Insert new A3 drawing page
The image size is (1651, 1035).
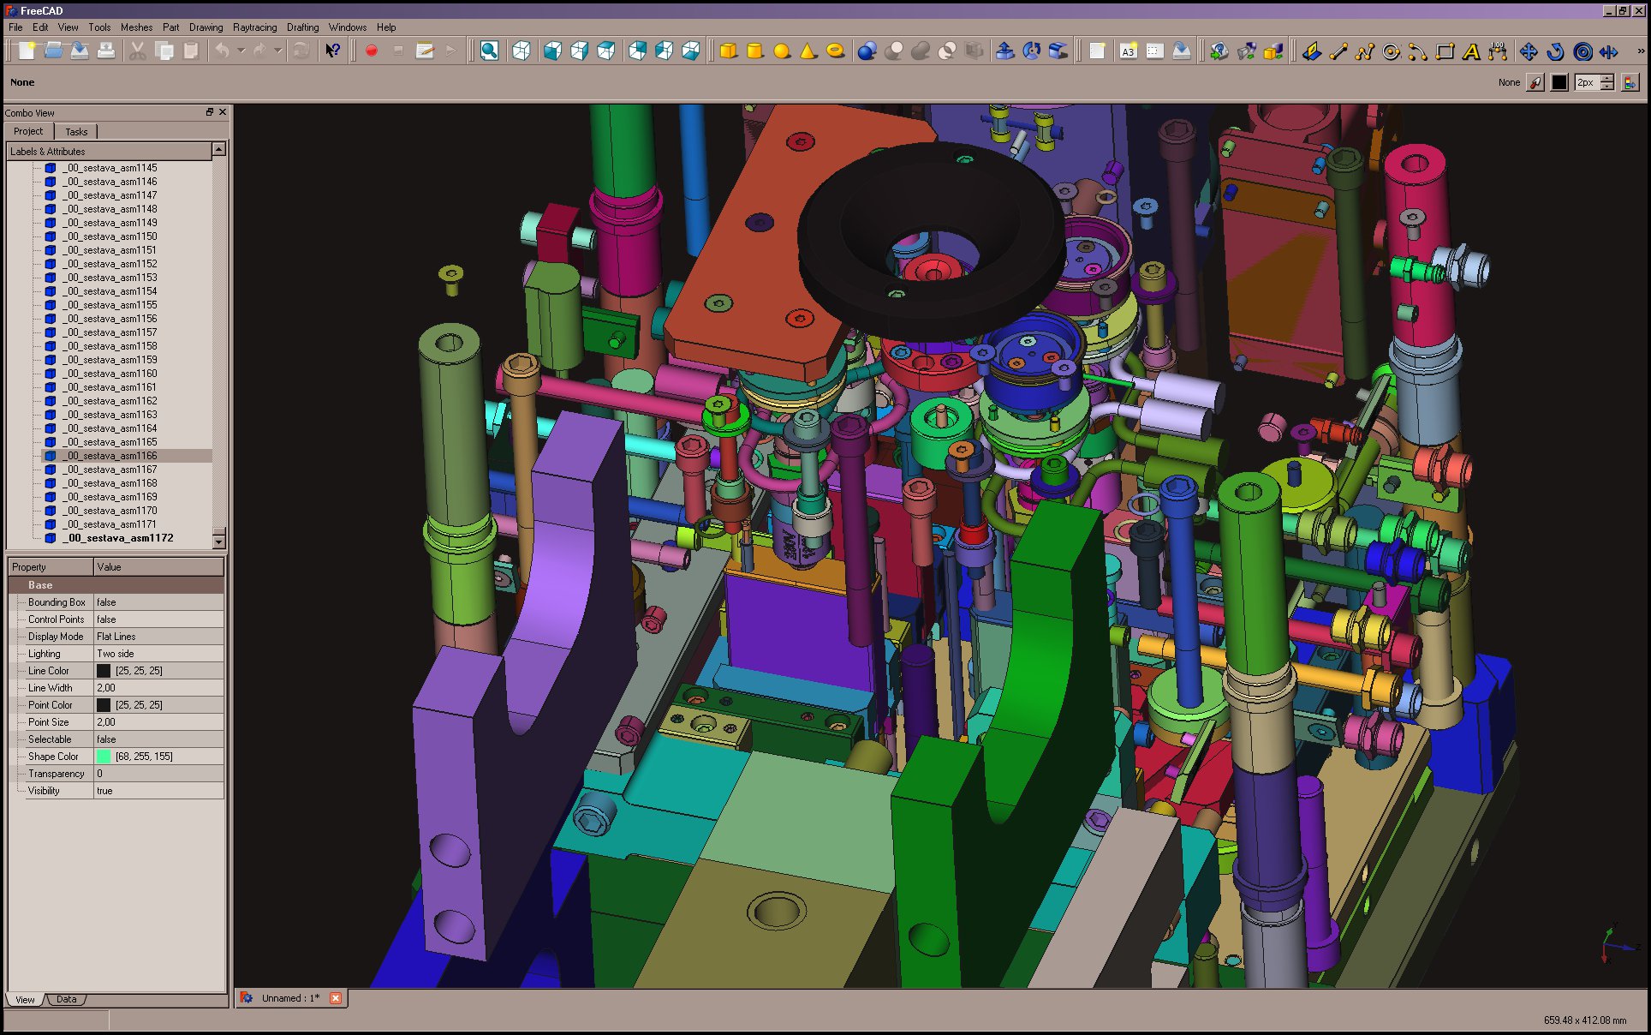pos(1129,51)
